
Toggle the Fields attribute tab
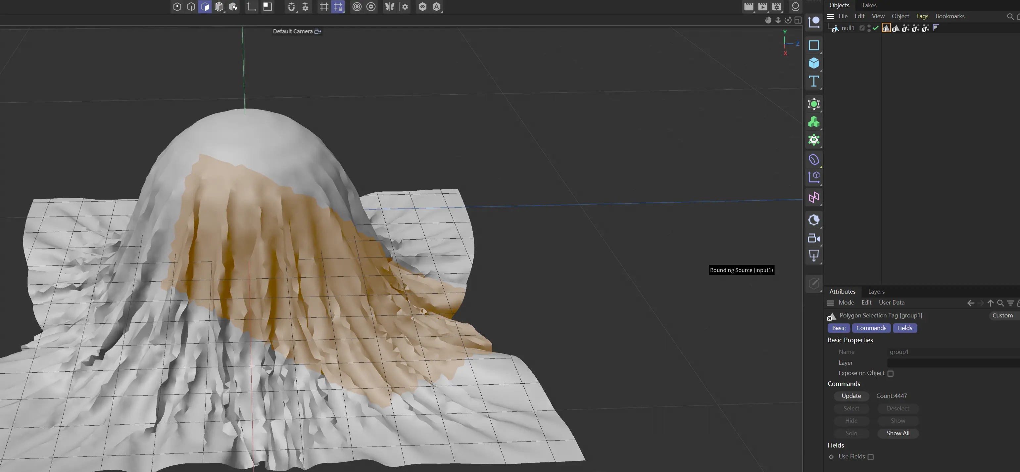(904, 328)
